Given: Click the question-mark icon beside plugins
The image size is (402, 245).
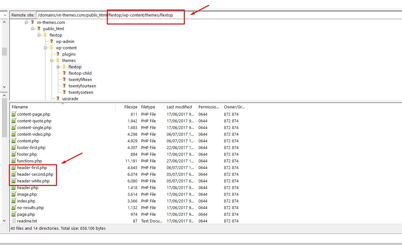Looking at the screenshot, I should (x=58, y=54).
